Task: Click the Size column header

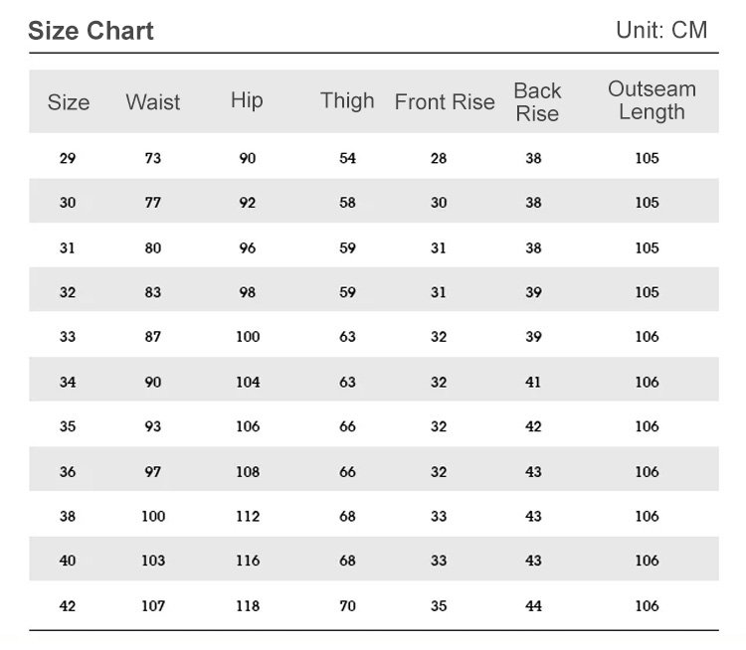Action: point(69,102)
